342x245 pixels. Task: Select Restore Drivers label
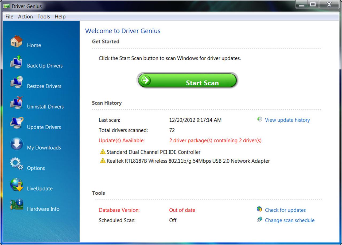(44, 86)
